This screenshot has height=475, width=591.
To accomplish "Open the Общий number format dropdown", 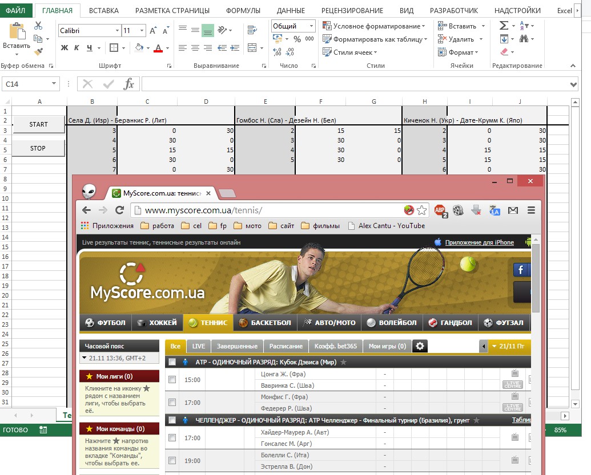I will pos(311,26).
